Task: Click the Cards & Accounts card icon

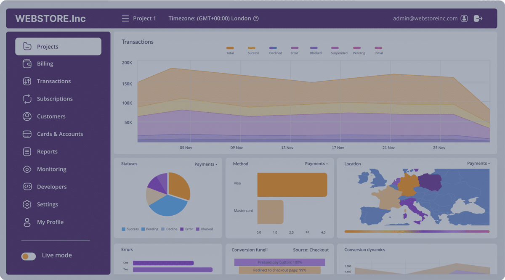Action: (x=27, y=134)
